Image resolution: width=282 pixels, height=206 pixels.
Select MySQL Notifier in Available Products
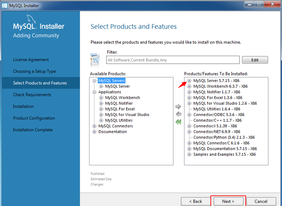(119, 103)
